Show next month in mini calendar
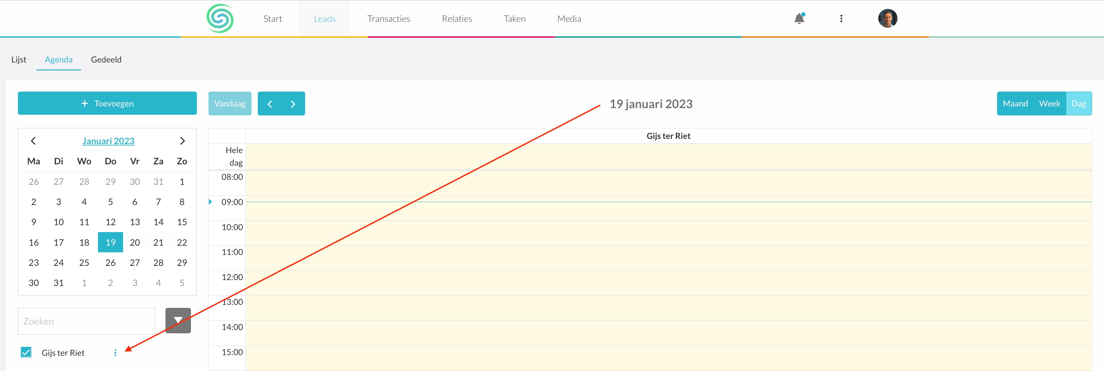The height and width of the screenshot is (371, 1104). click(182, 141)
